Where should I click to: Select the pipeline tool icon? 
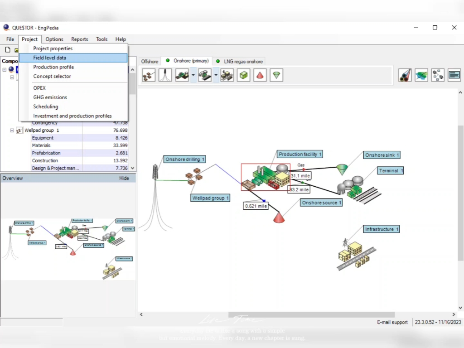(405, 75)
